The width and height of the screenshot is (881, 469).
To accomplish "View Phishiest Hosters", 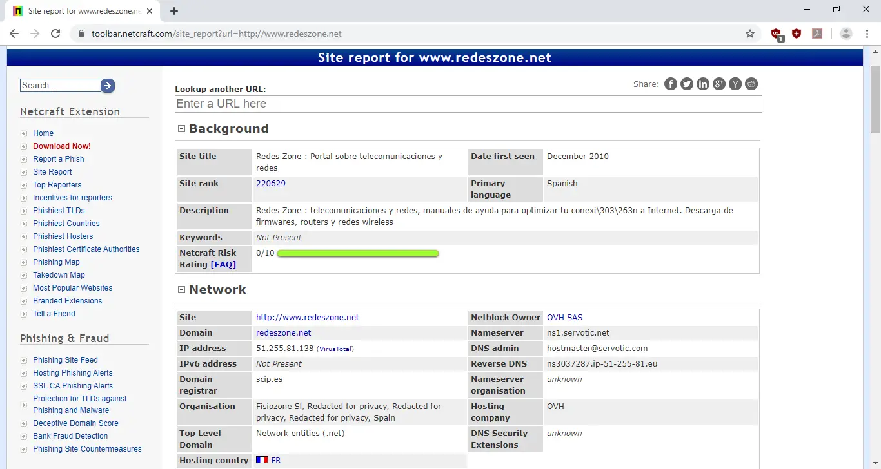I will click(x=63, y=236).
